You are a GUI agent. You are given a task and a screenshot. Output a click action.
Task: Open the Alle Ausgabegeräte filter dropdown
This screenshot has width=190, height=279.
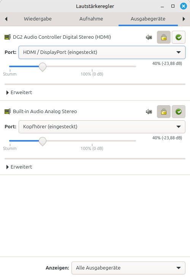click(128, 268)
